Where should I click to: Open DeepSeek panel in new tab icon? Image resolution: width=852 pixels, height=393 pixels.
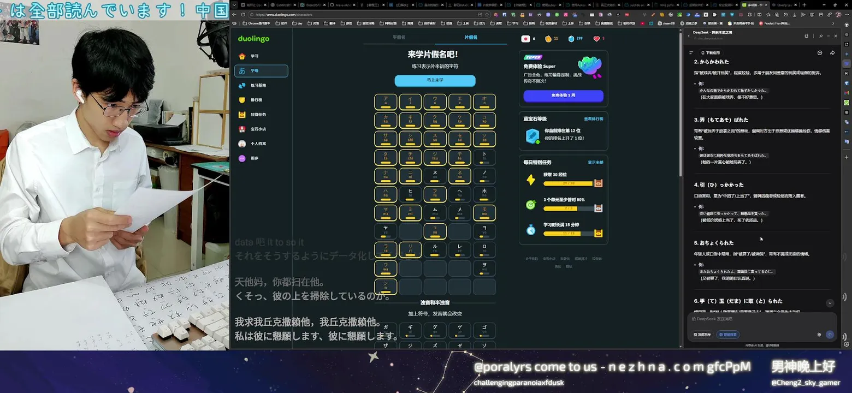tap(806, 36)
